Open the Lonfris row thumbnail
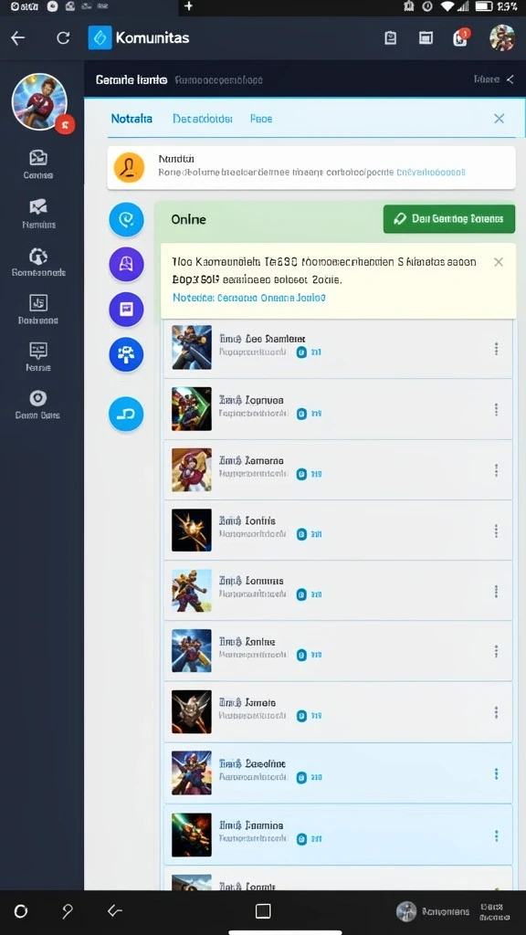 click(x=192, y=531)
